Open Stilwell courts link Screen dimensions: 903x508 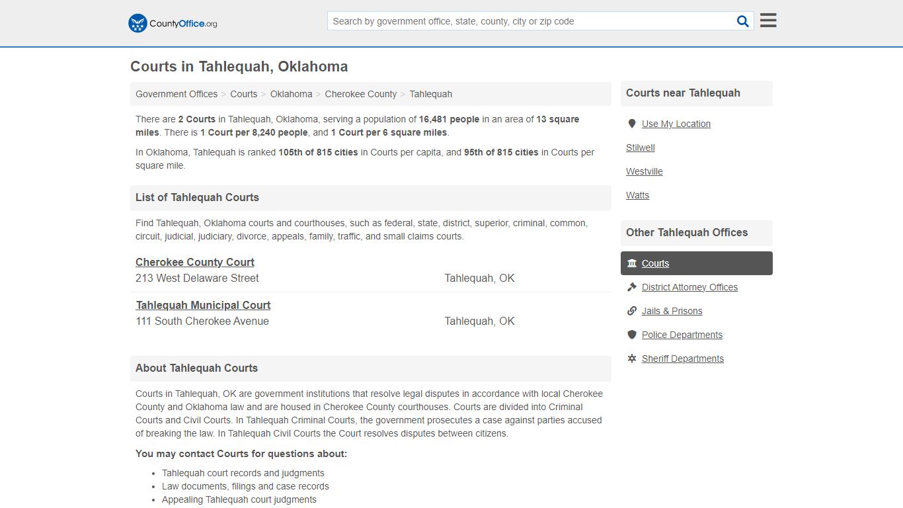[641, 148]
